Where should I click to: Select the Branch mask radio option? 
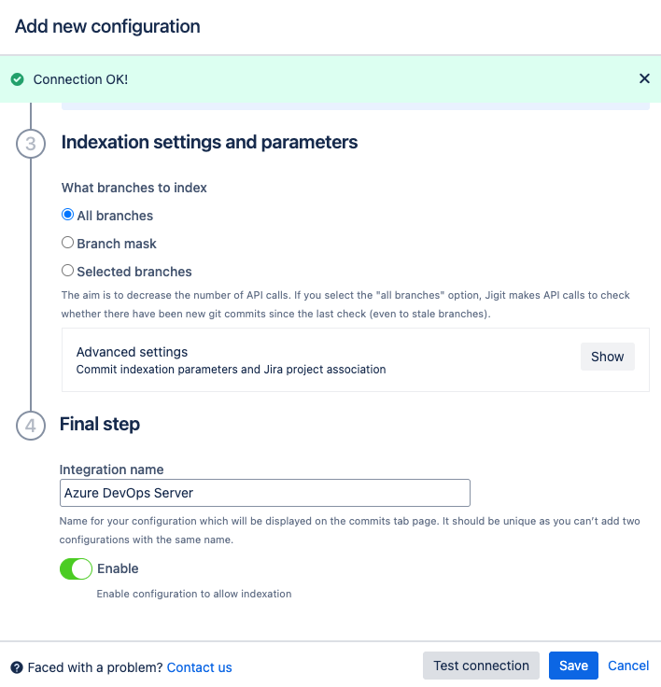(x=67, y=244)
